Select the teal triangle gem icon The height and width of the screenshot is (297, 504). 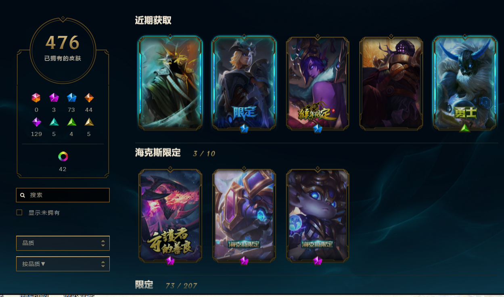point(54,122)
